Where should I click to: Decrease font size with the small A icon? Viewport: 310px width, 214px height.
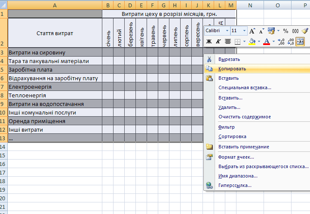261,31
